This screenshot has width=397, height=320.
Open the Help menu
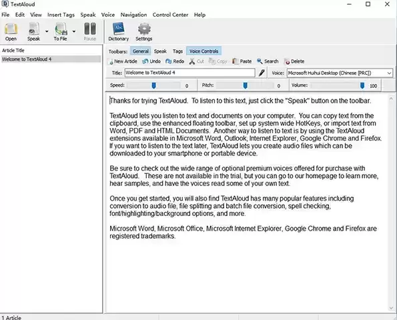pyautogui.click(x=200, y=15)
